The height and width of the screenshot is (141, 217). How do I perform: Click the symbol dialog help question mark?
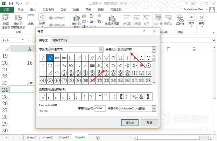tap(144, 31)
